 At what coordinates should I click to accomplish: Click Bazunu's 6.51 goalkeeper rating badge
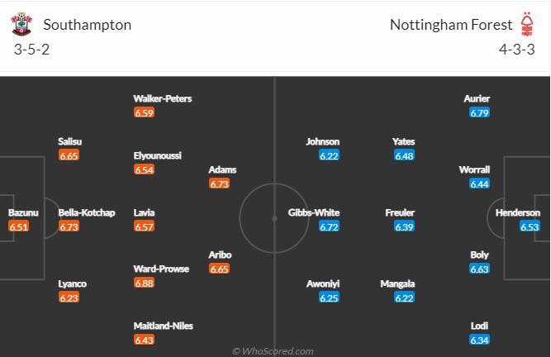click(18, 226)
